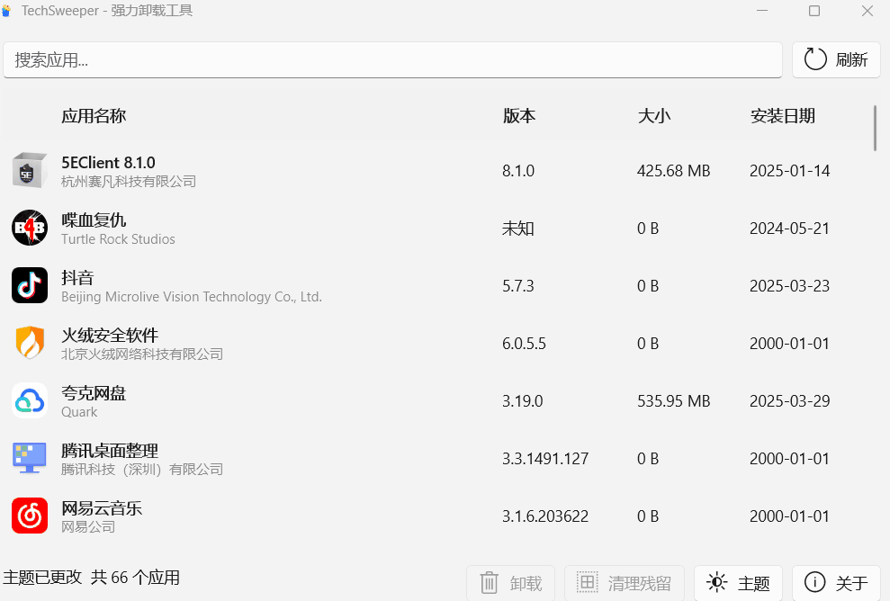Click the 火绒安全软件 shield icon
This screenshot has height=601, width=890.
point(30,343)
